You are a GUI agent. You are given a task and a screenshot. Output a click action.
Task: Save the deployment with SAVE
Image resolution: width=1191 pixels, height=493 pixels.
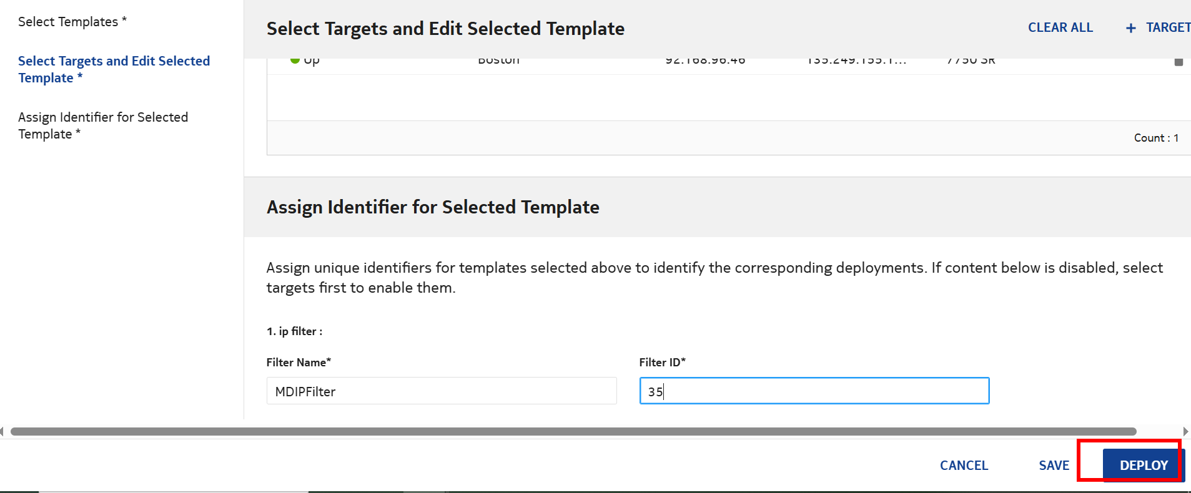tap(1054, 466)
